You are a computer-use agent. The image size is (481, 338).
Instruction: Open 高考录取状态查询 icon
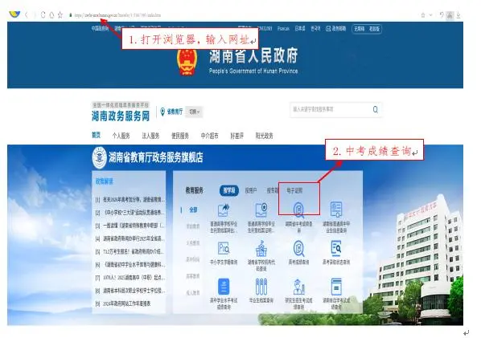point(336,249)
